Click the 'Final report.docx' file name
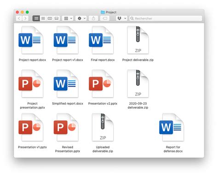Screen dimensions: 218x176 pos(103,60)
